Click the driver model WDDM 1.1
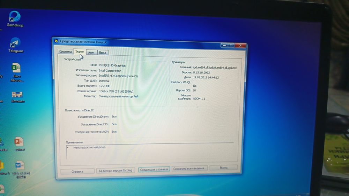The width and height of the screenshot is (349, 196). (199, 99)
